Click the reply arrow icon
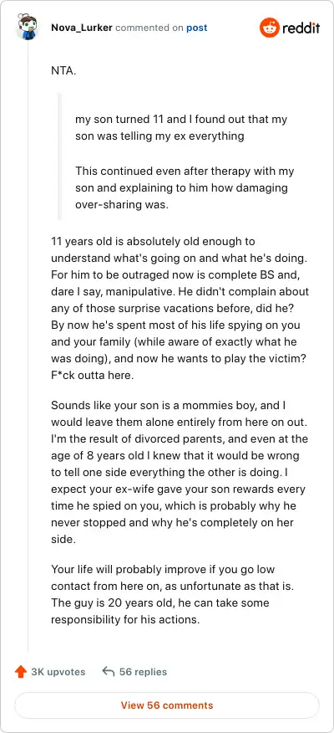The width and height of the screenshot is (334, 733). [x=109, y=672]
